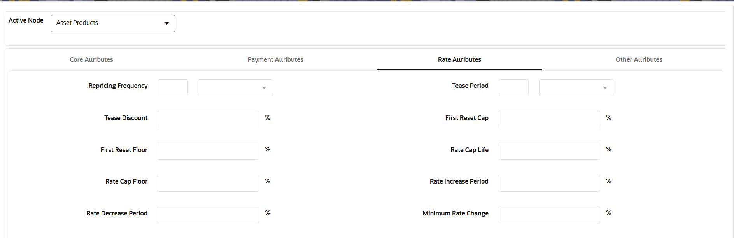Open the Active Node dropdown
Screen dimensions: 734x238
[113, 23]
